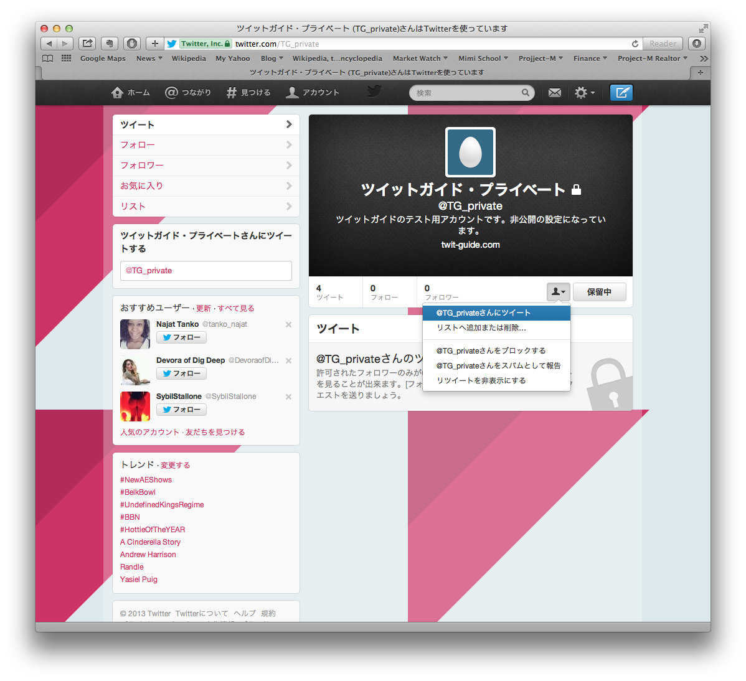The image size is (746, 681).
Task: Open the ツイート sidebar section
Action: [206, 124]
